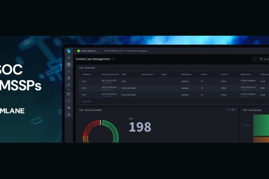This screenshot has width=269, height=179.
Task: Click the Apr 17 first-seen date of CCM-1
Action: tap(109, 81)
